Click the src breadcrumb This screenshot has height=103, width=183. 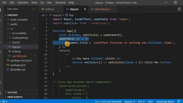click(x=43, y=15)
